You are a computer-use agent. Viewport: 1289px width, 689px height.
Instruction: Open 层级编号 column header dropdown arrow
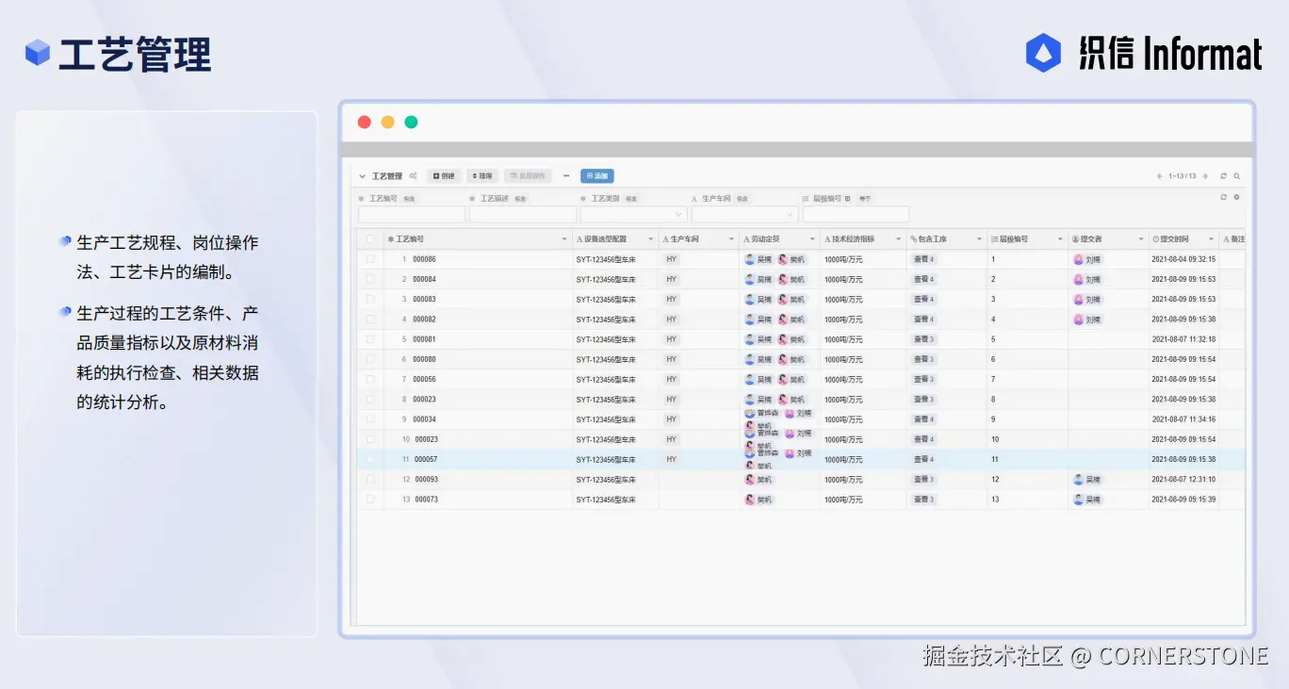click(x=1060, y=239)
